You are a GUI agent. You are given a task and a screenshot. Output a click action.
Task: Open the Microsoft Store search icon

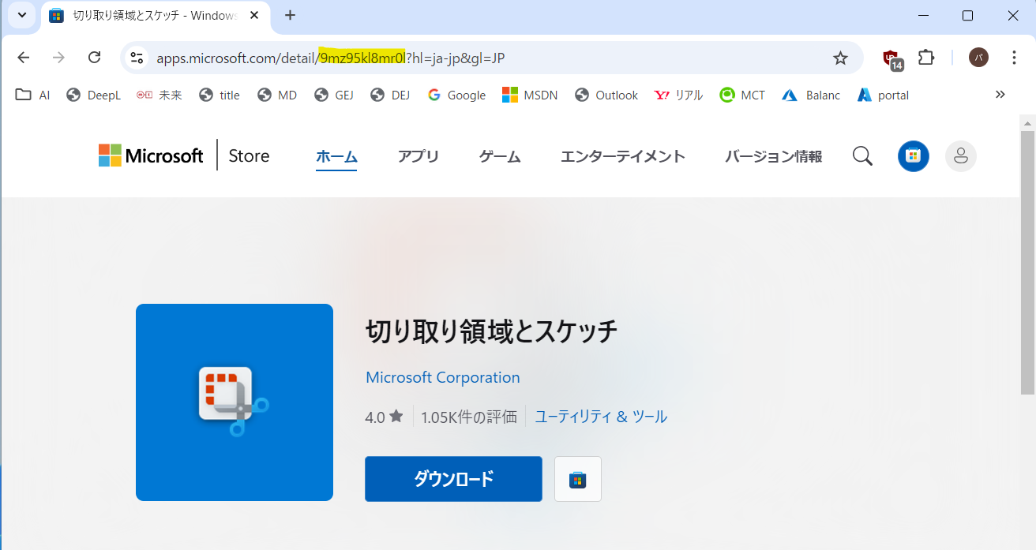862,155
